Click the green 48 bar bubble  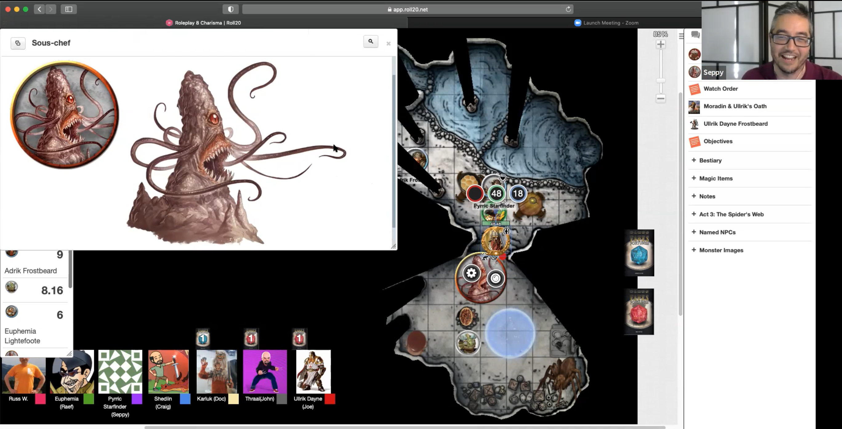pyautogui.click(x=496, y=194)
